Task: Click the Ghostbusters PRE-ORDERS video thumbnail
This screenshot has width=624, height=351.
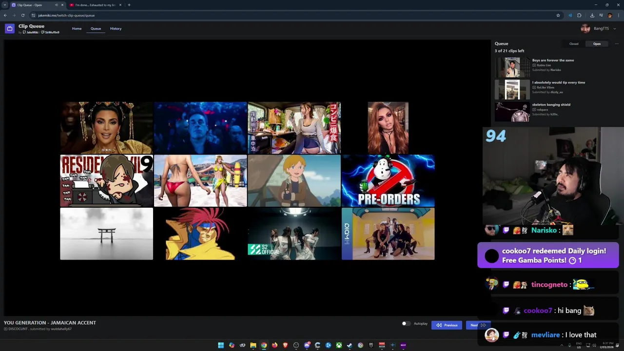Action: click(388, 181)
